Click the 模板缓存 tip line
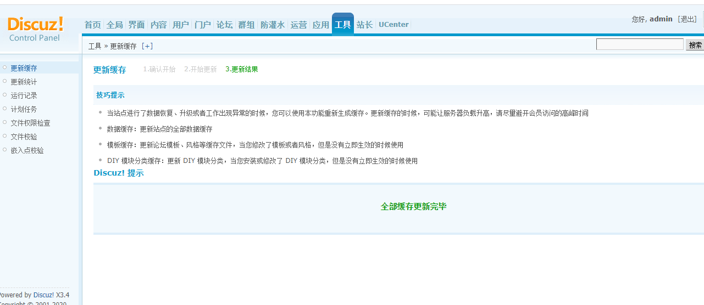The image size is (704, 305). coord(255,145)
